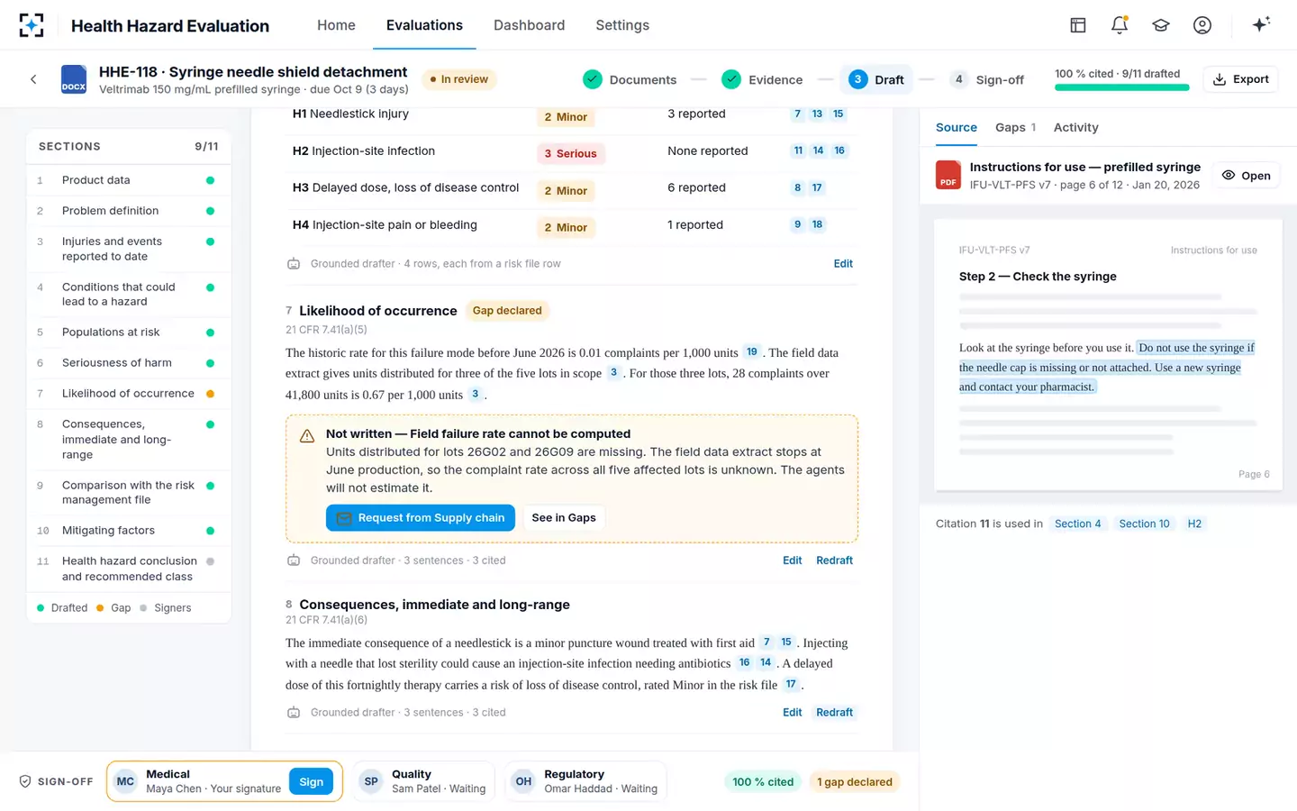Click the OH avatar for Regulatory signer

[523, 781]
